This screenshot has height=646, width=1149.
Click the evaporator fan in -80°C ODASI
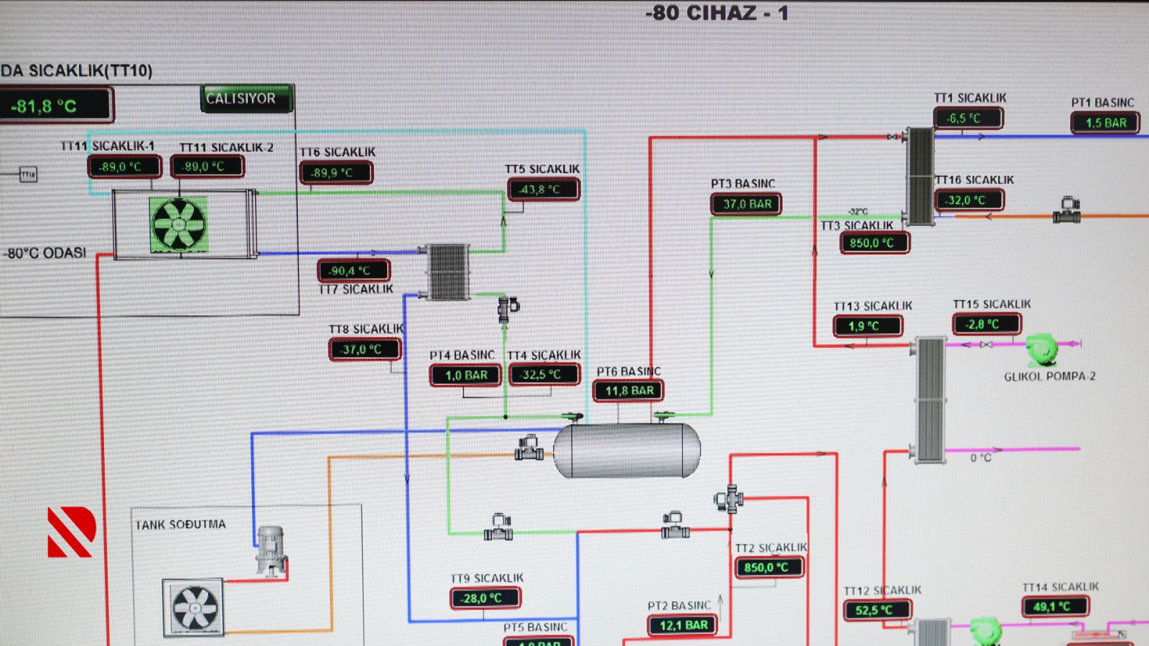coord(179,225)
